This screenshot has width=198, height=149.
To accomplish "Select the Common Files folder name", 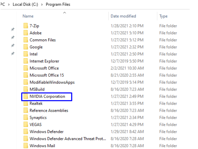I will click(x=43, y=40).
